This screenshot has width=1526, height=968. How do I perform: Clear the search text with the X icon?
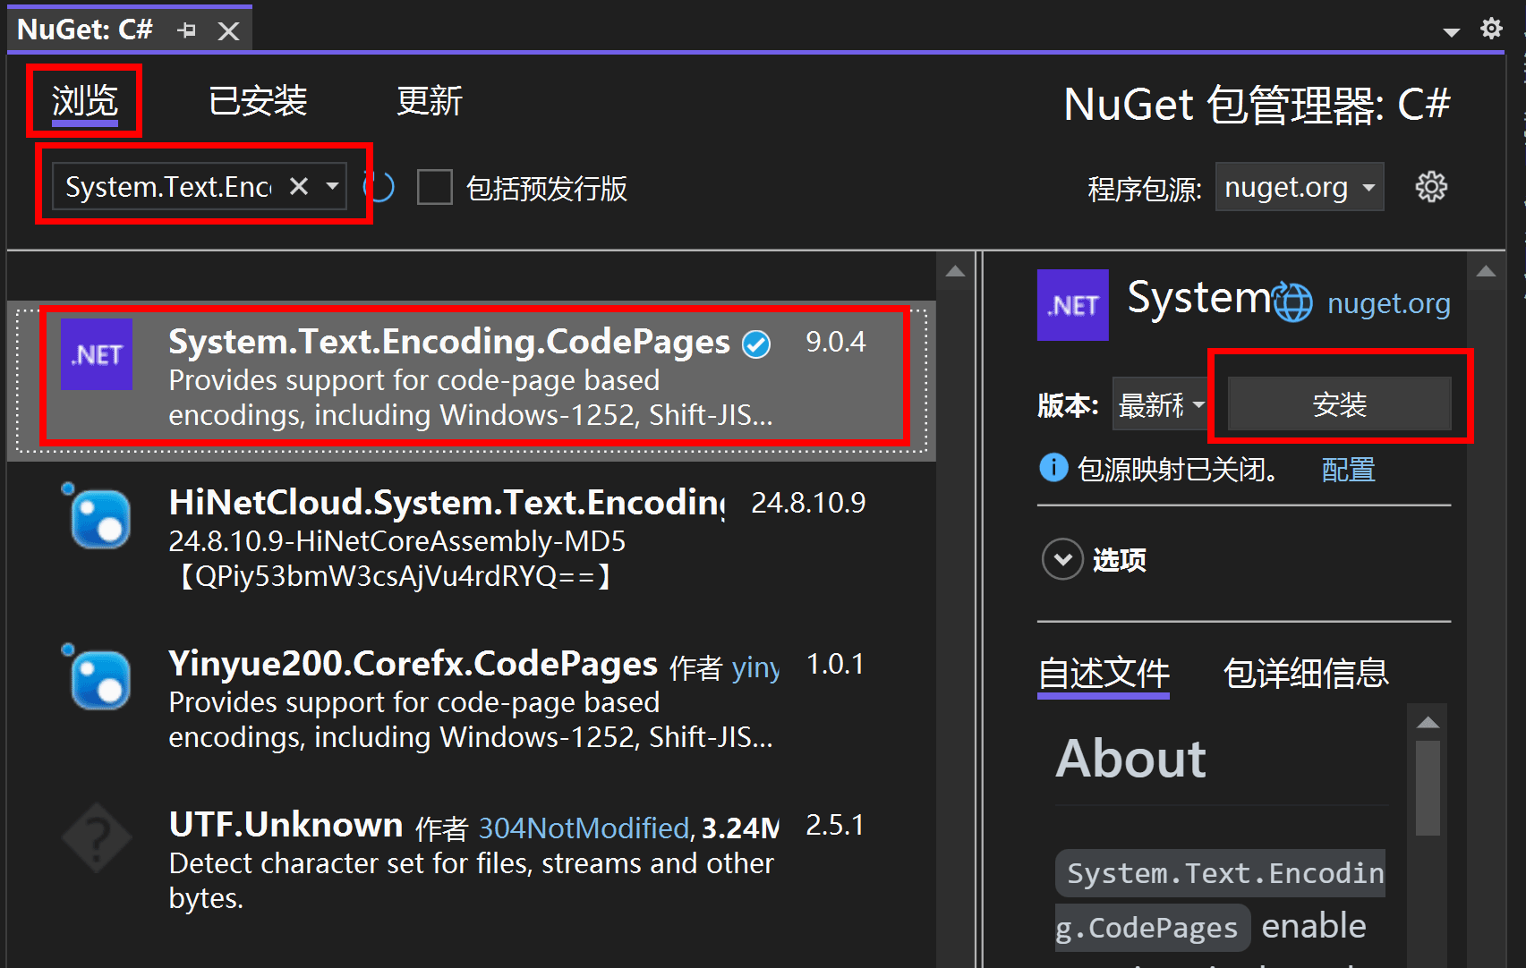(x=299, y=186)
